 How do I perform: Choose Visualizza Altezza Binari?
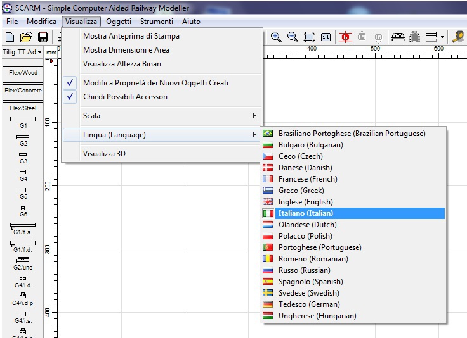click(x=162, y=64)
